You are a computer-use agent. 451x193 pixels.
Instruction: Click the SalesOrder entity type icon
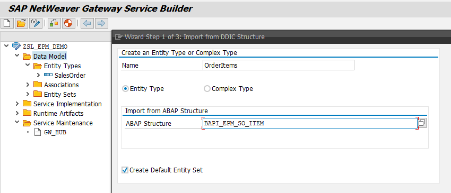point(48,75)
